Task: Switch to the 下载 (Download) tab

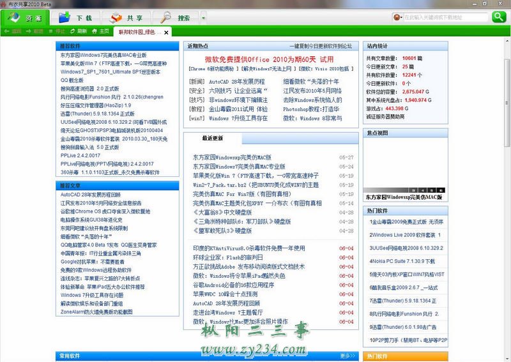Action: [75, 18]
